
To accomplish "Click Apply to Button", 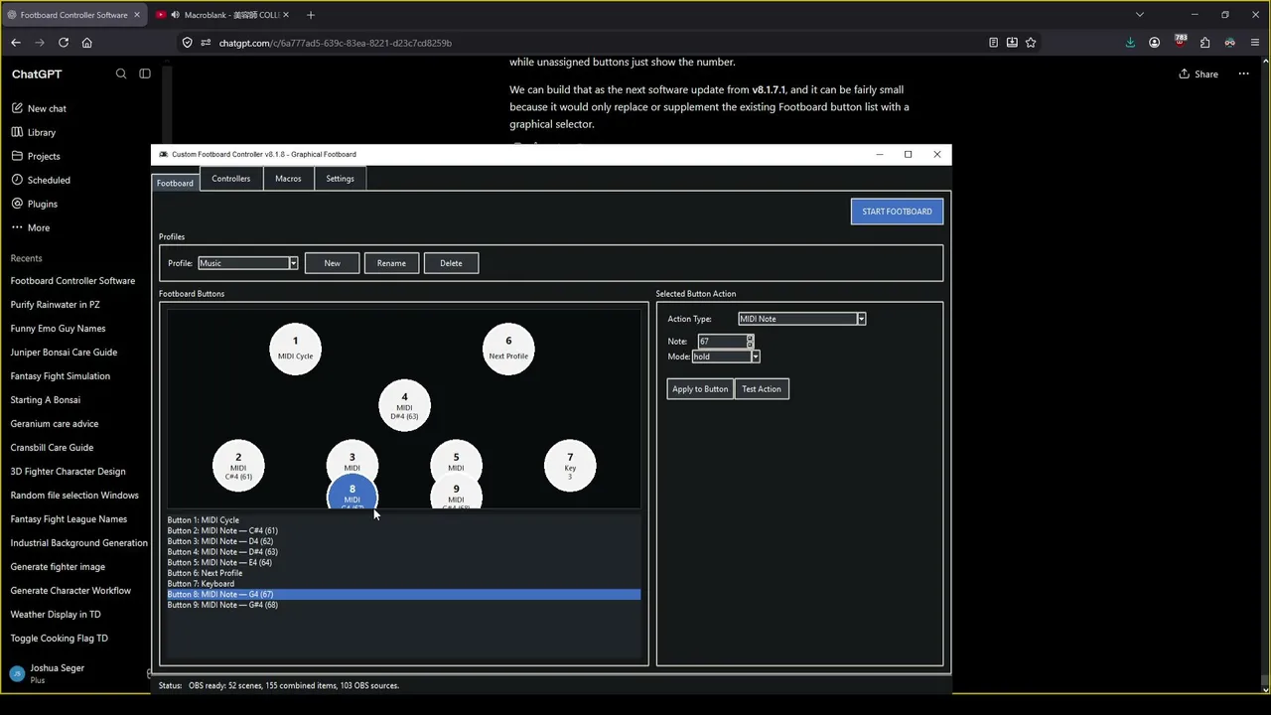I will (700, 389).
